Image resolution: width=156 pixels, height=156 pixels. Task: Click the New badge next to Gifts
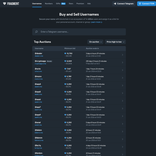(63, 4)
